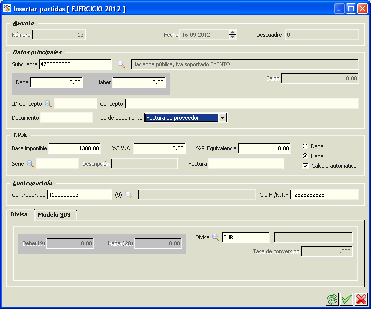Click the Fecha field 16-09-2012
The width and height of the screenshot is (371, 309).
coord(204,35)
